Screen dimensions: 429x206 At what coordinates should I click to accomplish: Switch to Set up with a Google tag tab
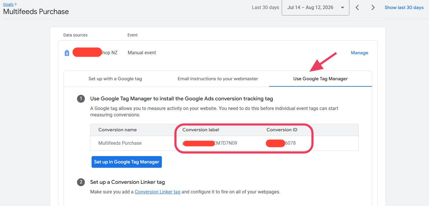click(115, 79)
